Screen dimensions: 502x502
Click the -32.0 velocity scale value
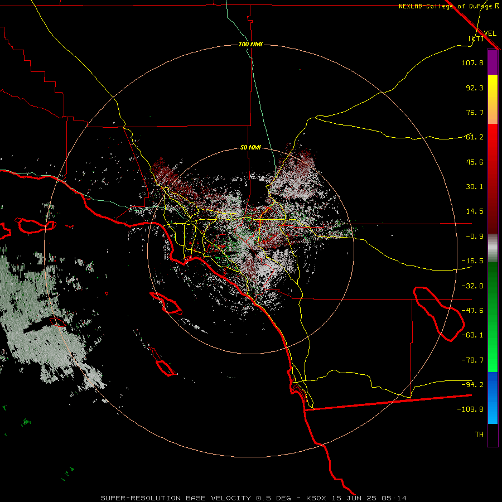pos(472,286)
